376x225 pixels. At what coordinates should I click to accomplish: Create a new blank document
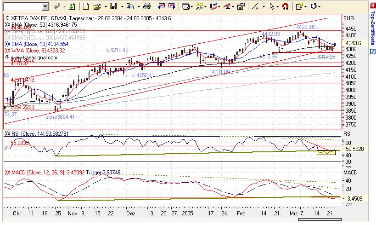[86, 6]
